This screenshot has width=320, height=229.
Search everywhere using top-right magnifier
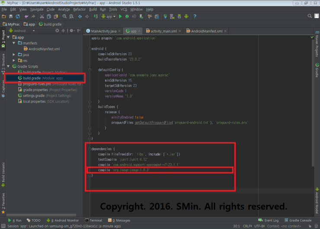pos(310,16)
